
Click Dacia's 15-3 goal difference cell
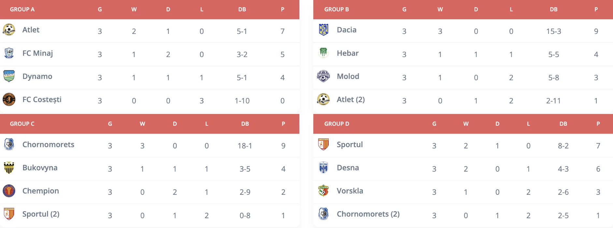[553, 31]
